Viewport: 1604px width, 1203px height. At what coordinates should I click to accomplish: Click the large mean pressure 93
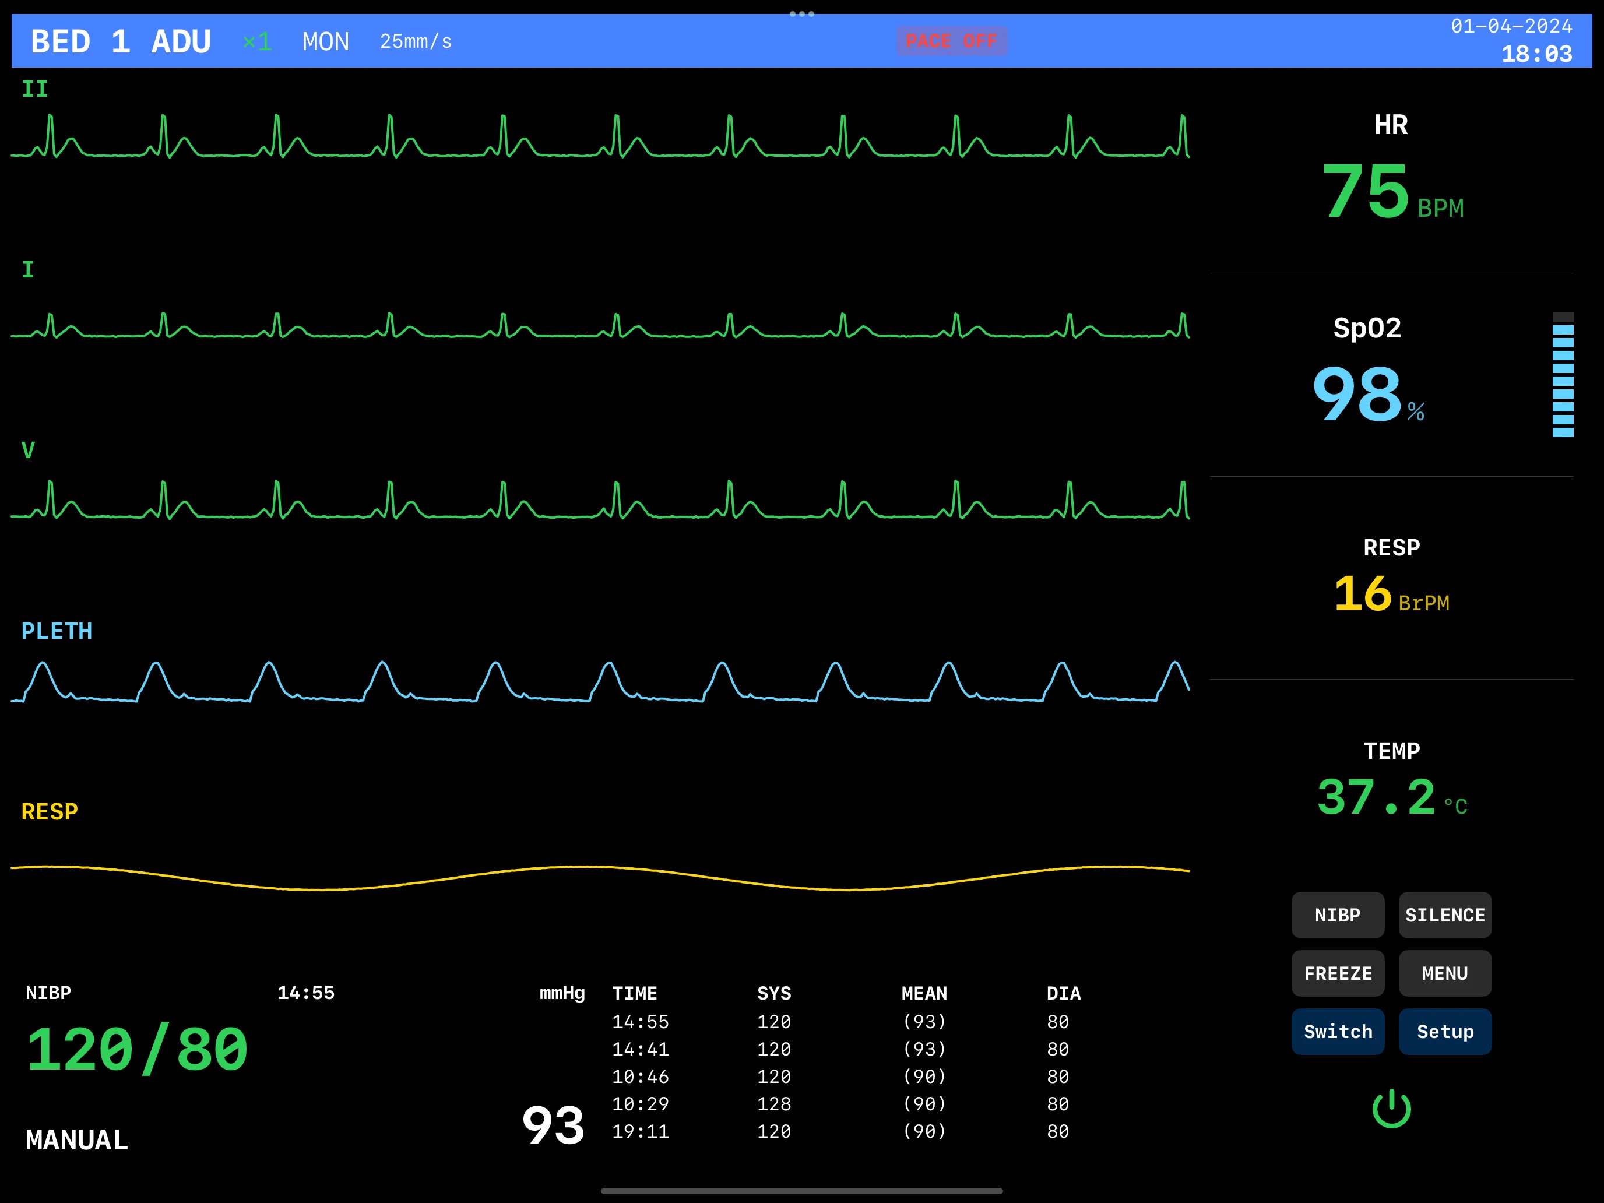[x=553, y=1125]
